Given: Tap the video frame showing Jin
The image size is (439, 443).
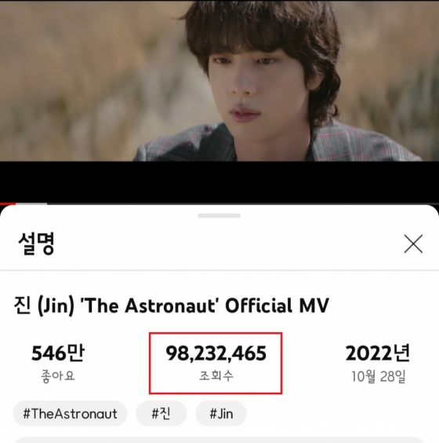Looking at the screenshot, I should (219, 81).
